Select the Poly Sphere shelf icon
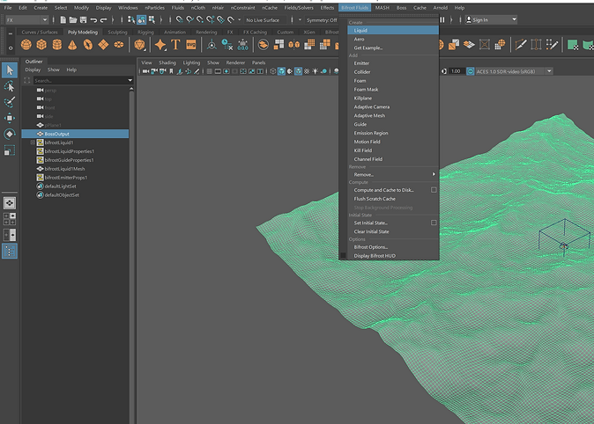The height and width of the screenshot is (424, 594). 26,45
